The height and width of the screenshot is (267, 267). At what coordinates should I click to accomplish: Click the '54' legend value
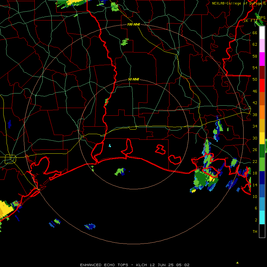coord(255,68)
